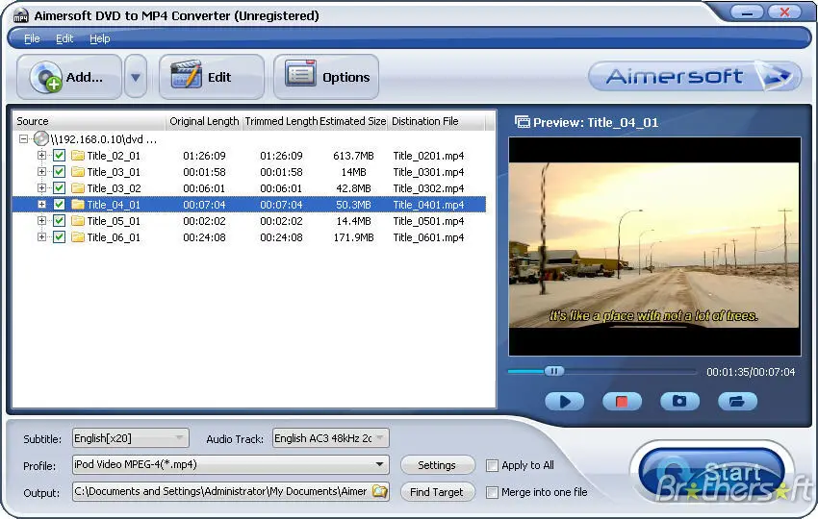Click the Edit clapperboard button
The image size is (818, 519).
tap(212, 77)
